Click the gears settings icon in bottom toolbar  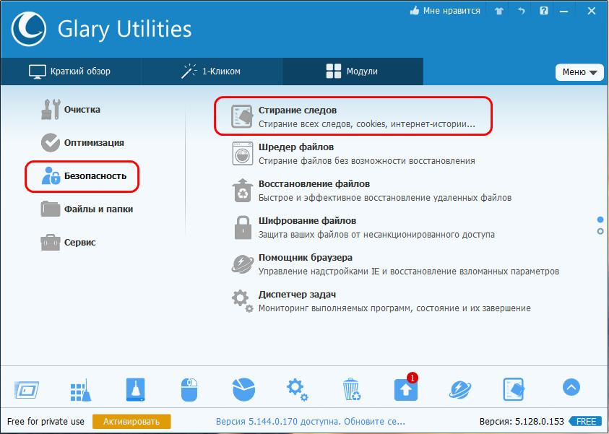(x=297, y=389)
